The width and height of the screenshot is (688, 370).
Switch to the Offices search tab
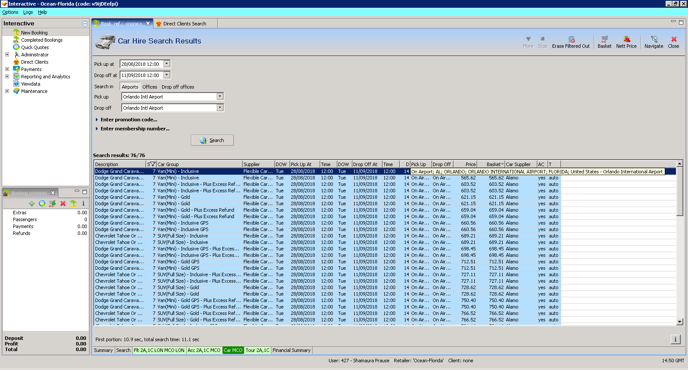[x=150, y=87]
